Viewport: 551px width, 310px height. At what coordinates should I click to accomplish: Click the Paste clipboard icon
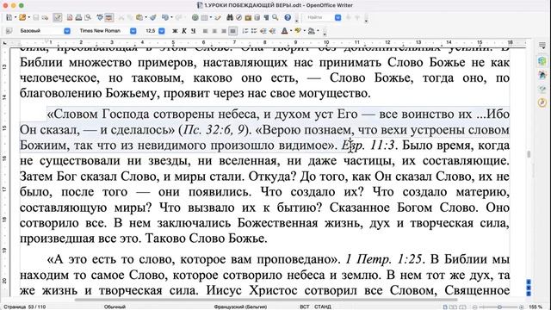tap(139, 17)
